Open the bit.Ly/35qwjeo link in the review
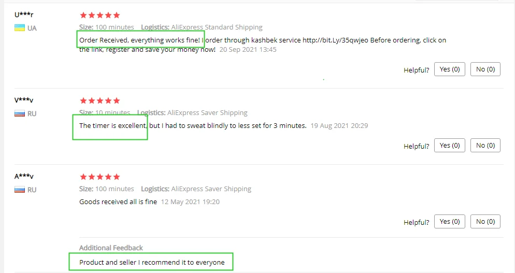This screenshot has width=515, height=273. pyautogui.click(x=335, y=40)
